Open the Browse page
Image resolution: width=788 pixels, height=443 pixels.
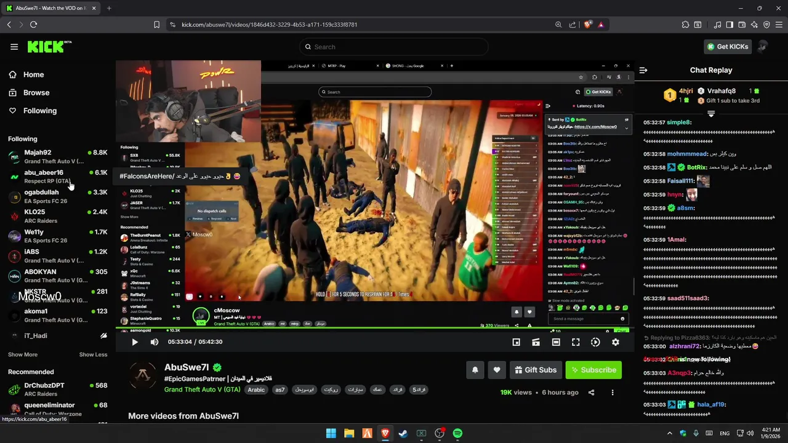click(x=36, y=92)
